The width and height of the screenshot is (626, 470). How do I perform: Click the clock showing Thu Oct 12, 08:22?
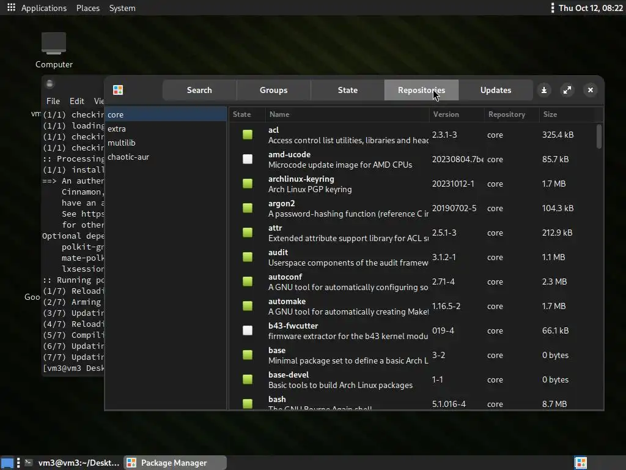[591, 8]
